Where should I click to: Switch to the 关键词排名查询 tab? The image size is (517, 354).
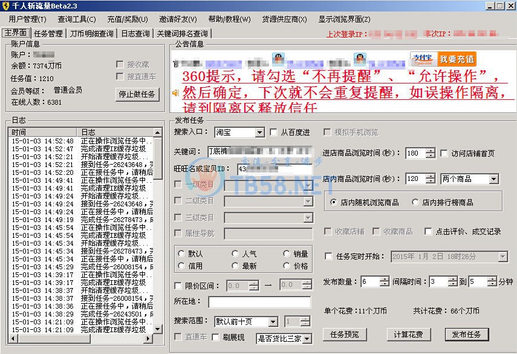(x=183, y=34)
